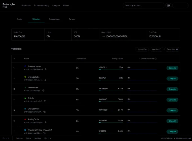Click the MH Ventures avatar icon
192x141 pixels.
point(25,88)
